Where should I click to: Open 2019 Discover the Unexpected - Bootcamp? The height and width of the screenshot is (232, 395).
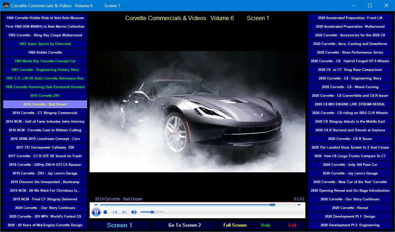point(45,182)
